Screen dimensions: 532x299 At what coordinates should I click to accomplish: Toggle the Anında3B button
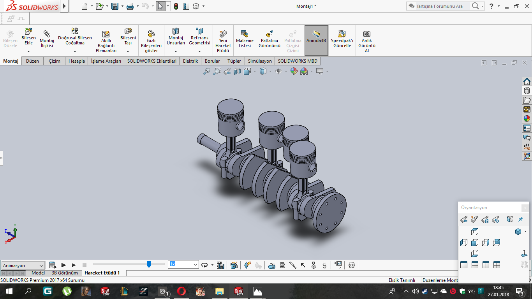[316, 40]
